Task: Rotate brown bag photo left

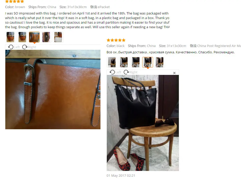Action: click(14, 47)
